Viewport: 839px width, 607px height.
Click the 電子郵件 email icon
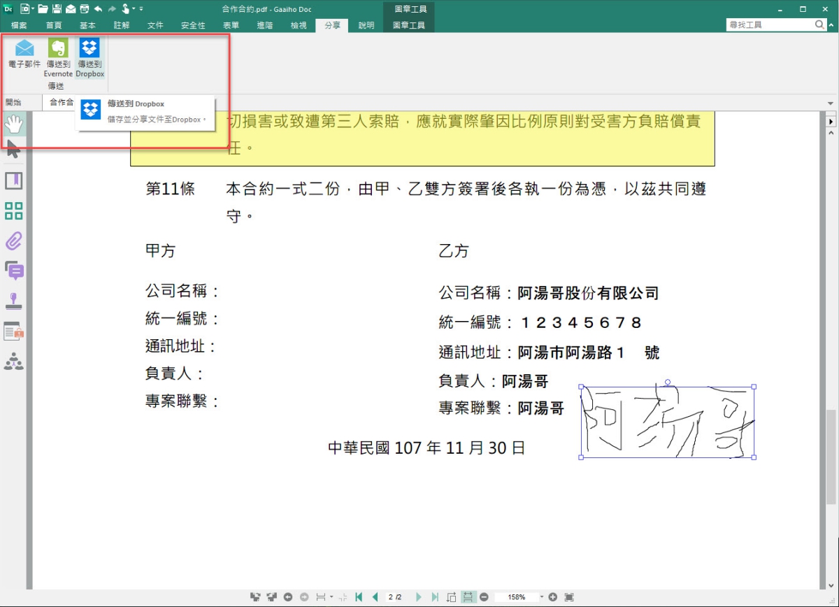coord(24,49)
